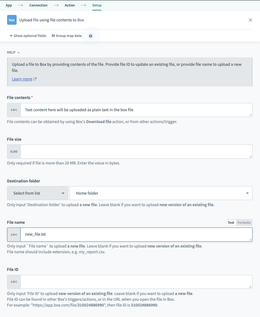
Task: Go to the Action step tab
Action: [x=70, y=5]
